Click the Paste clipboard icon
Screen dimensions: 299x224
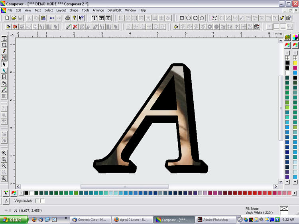pyautogui.click(x=43, y=18)
